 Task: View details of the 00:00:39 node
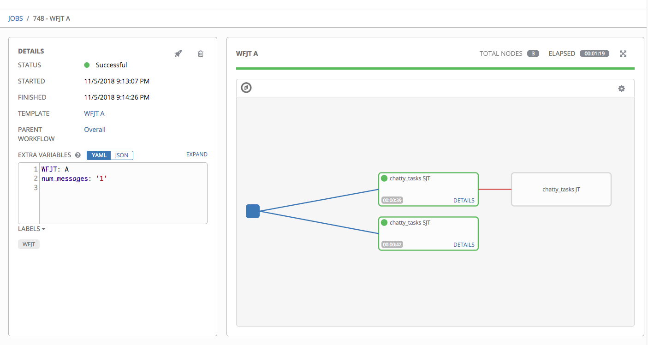coord(464,201)
